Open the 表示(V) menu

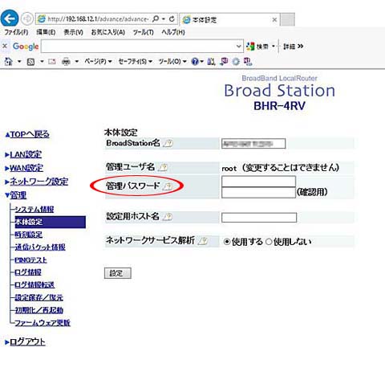pos(73,32)
